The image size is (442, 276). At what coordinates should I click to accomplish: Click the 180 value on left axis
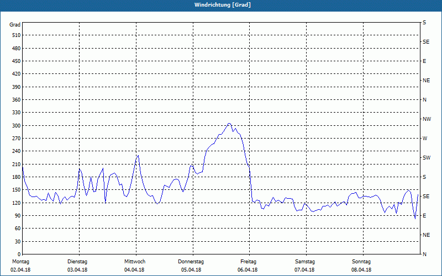(x=17, y=177)
